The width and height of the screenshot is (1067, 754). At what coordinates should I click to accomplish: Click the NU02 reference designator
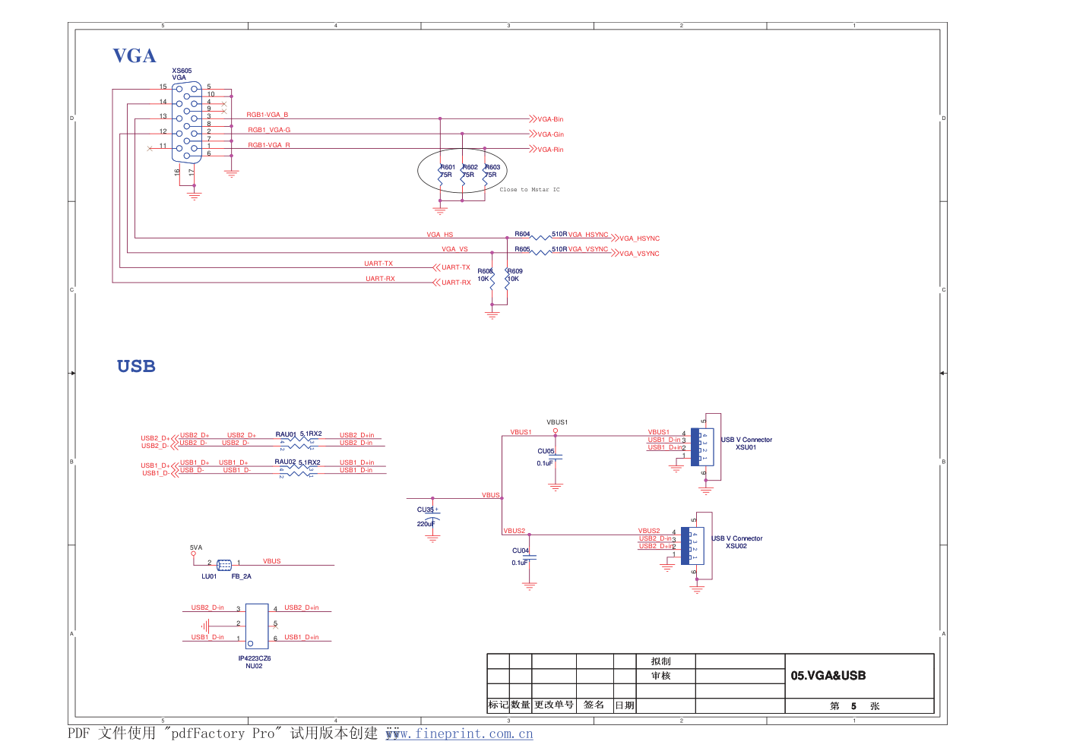[x=254, y=666]
